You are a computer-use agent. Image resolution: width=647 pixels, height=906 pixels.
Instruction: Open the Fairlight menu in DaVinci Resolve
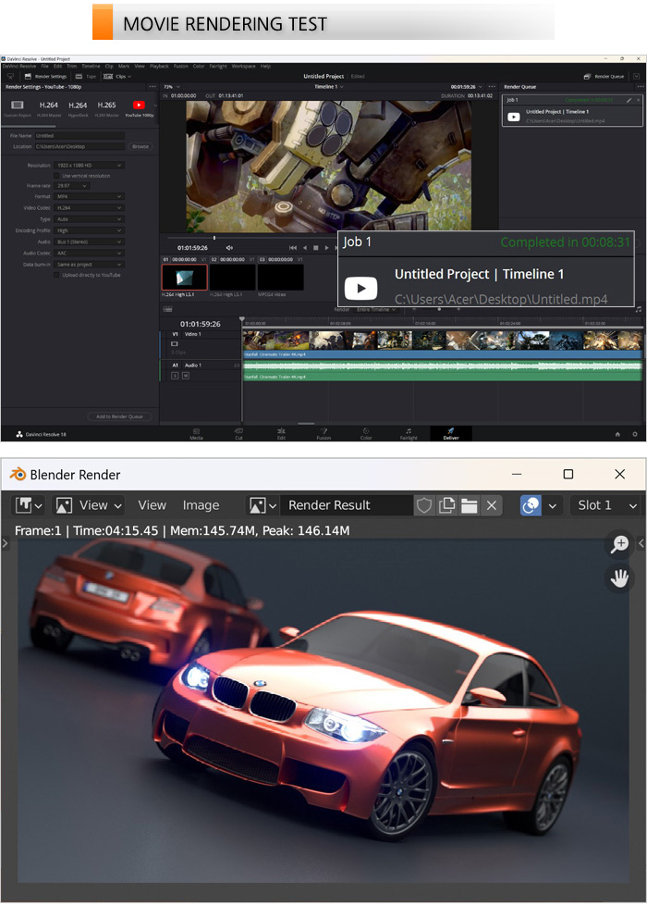[x=218, y=66]
